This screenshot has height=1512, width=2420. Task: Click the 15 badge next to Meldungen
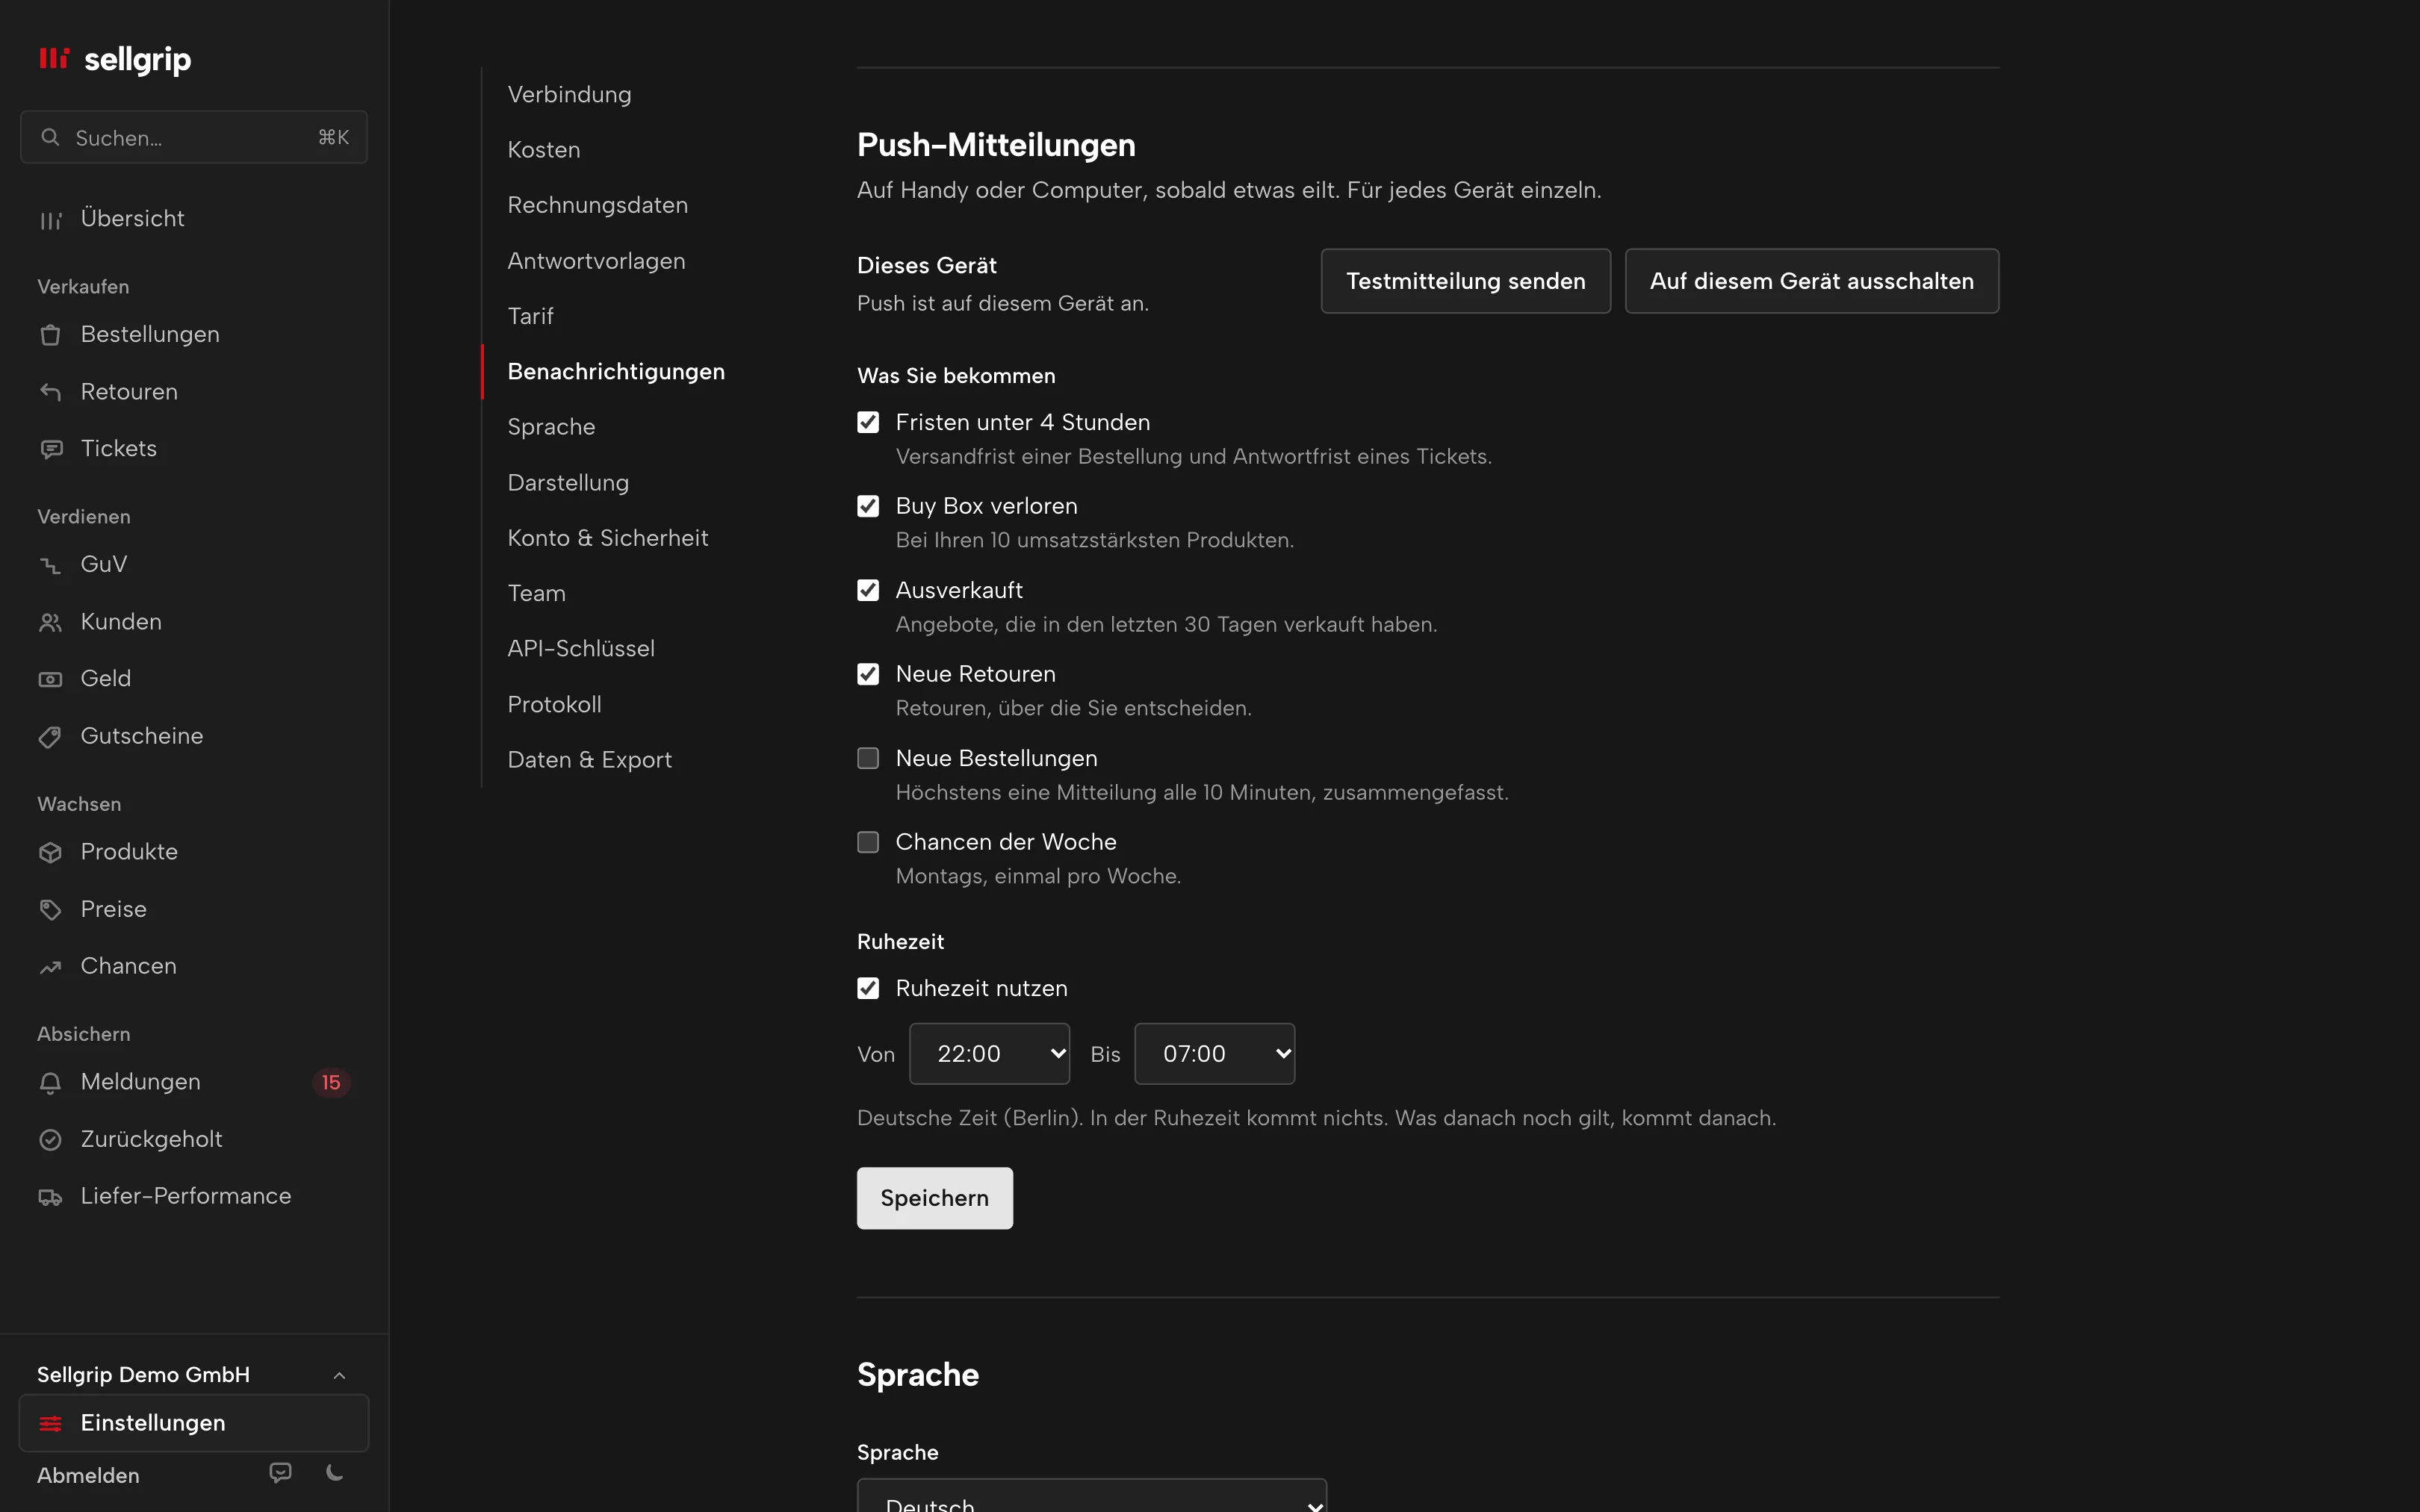pos(331,1082)
